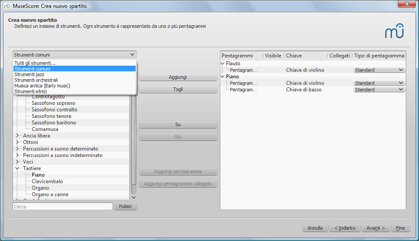Expand the Voci instrument group
Screen dimensions: 419x241
click(x=17, y=162)
